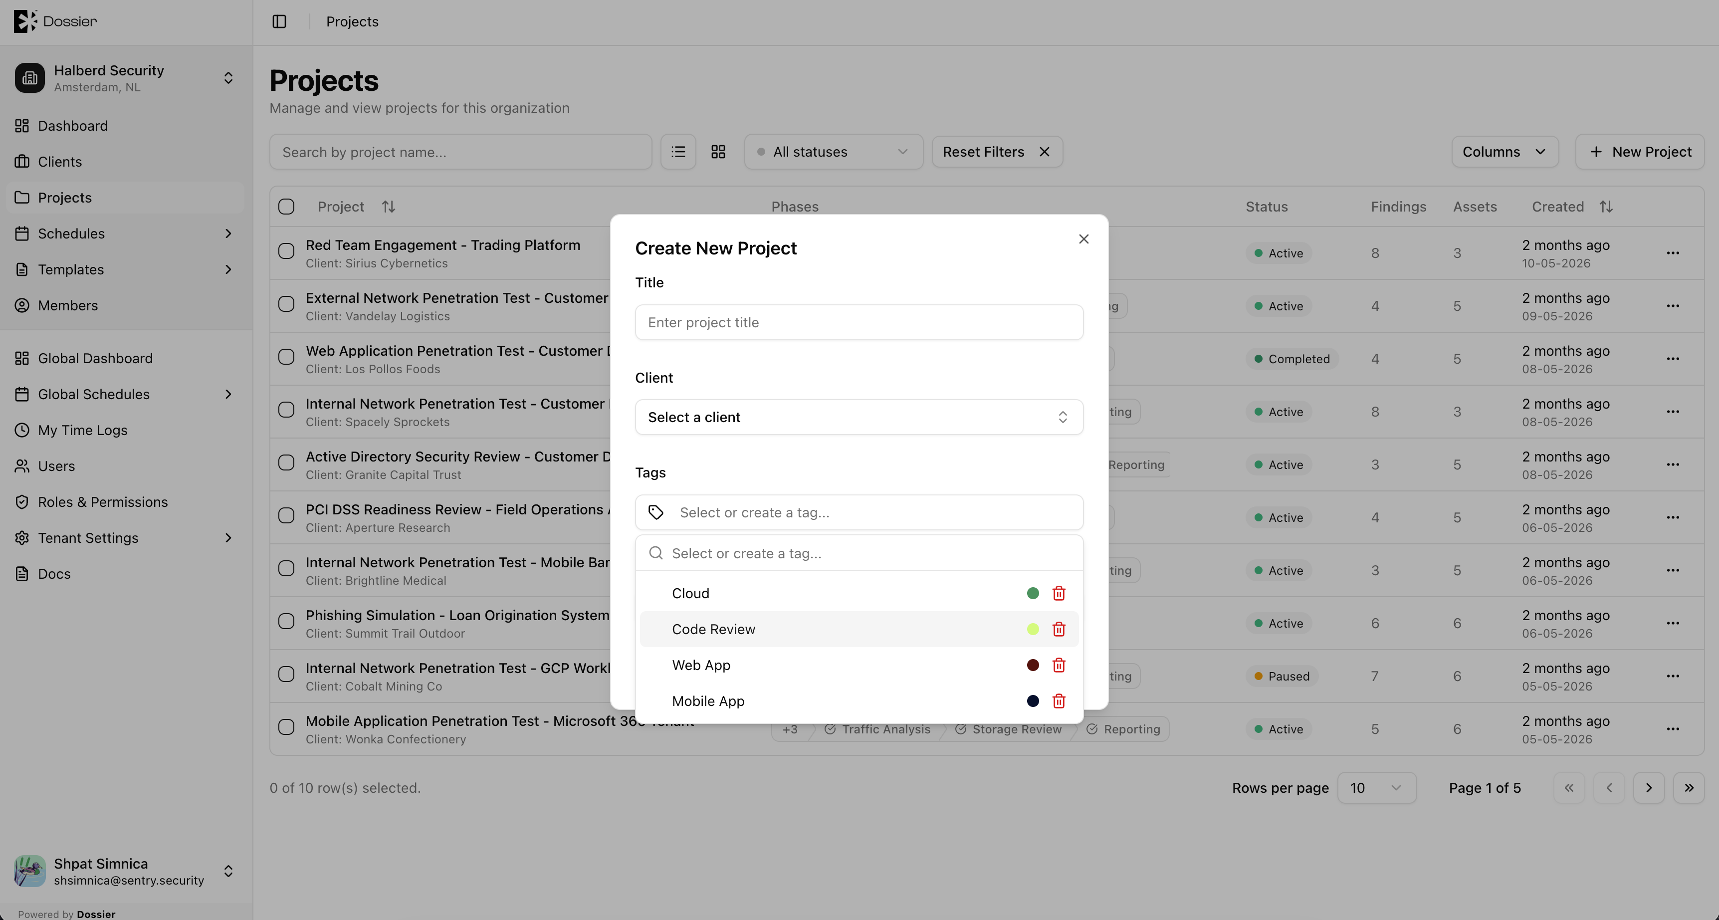Toggle the sidebar panel icon
The image size is (1719, 920).
(x=280, y=21)
